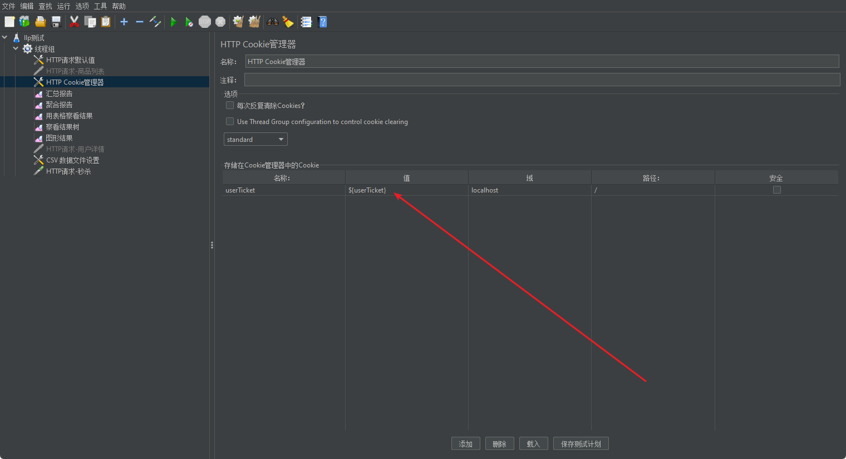This screenshot has width=846, height=459.
Task: Open the 运行 menu
Action: click(64, 6)
